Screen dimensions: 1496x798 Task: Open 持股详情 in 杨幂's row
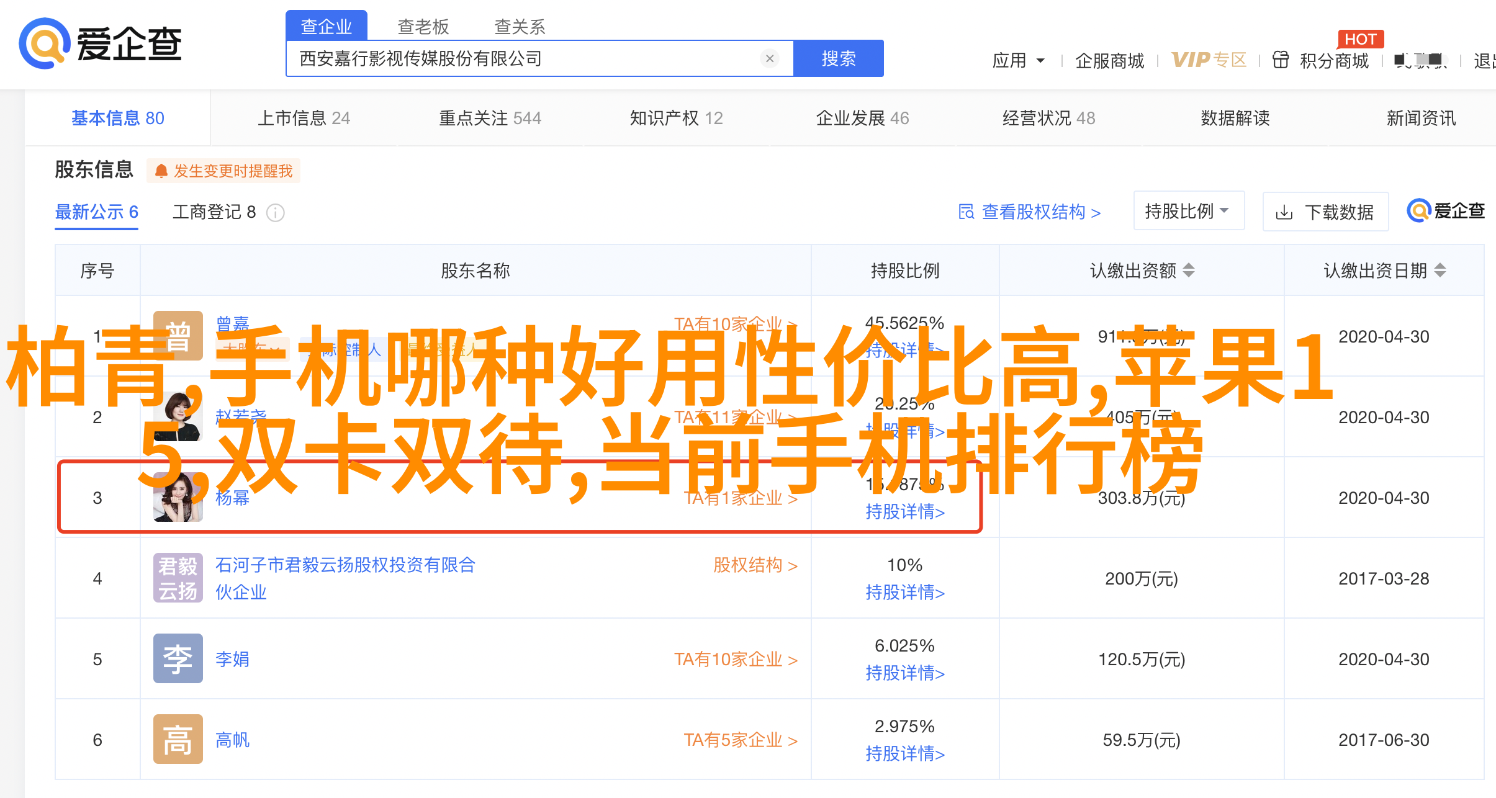pos(905,512)
